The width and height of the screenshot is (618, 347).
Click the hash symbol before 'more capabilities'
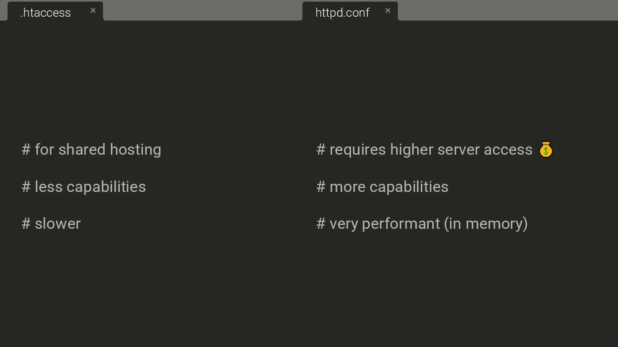point(321,187)
